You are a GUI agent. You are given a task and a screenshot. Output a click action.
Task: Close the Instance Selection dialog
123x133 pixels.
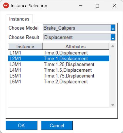(114, 6)
